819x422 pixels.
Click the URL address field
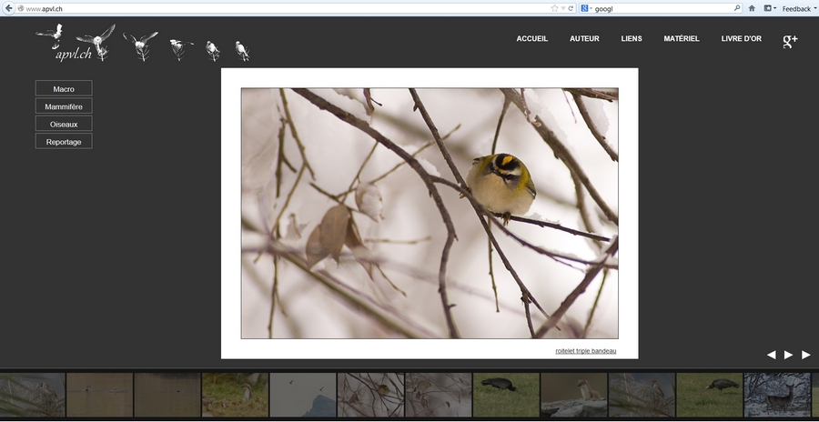coord(273,8)
